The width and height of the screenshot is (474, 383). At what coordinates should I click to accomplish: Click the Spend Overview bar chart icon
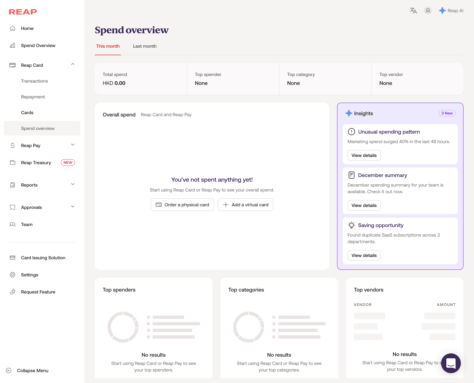pos(13,45)
